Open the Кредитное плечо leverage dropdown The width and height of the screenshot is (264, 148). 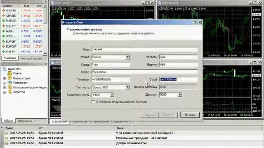pyautogui.click(x=112, y=95)
